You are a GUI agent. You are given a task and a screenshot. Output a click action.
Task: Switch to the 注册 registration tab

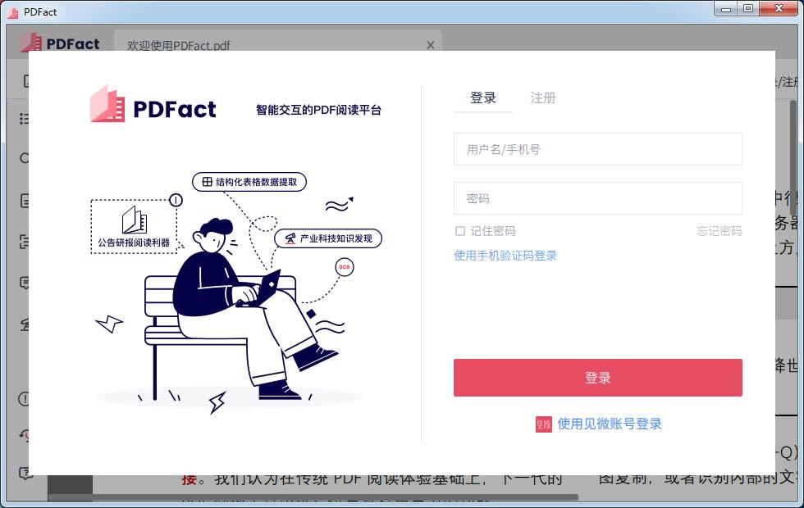543,98
